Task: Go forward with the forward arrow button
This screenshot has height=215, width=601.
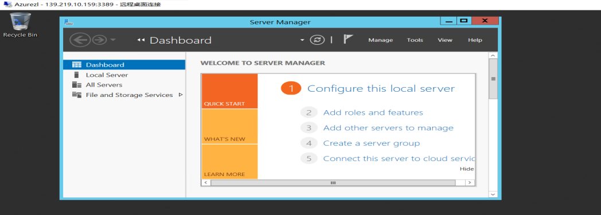Action: [x=99, y=40]
